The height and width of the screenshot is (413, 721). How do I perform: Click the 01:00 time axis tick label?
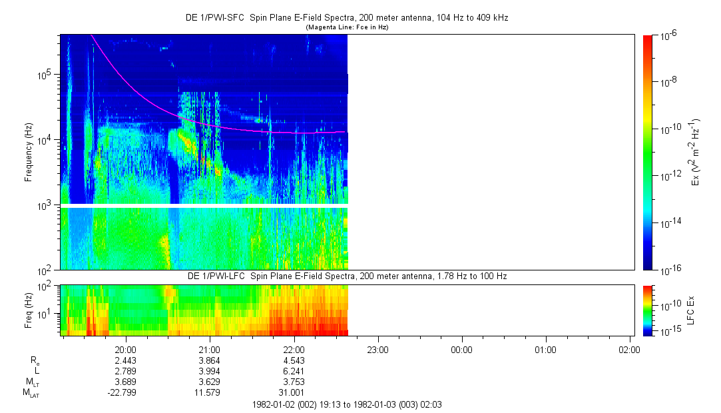(545, 349)
